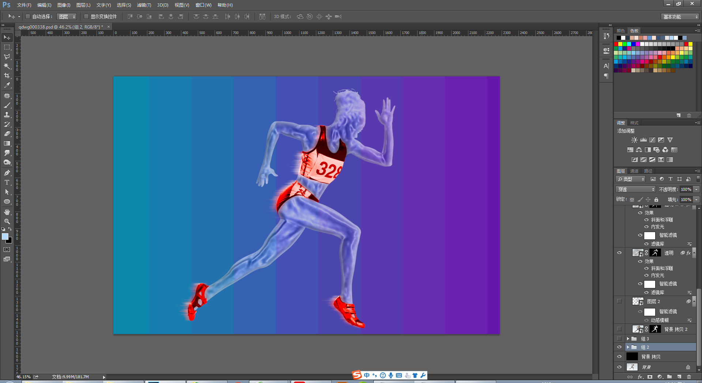Choose the Eraser tool

coord(7,134)
